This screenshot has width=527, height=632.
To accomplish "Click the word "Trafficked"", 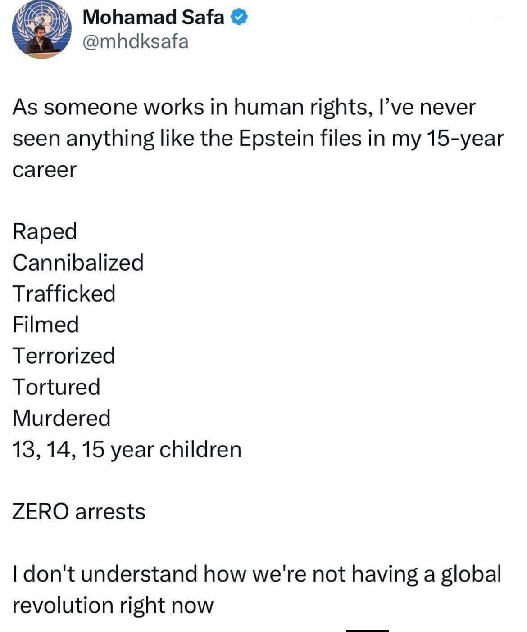I will [x=64, y=293].
